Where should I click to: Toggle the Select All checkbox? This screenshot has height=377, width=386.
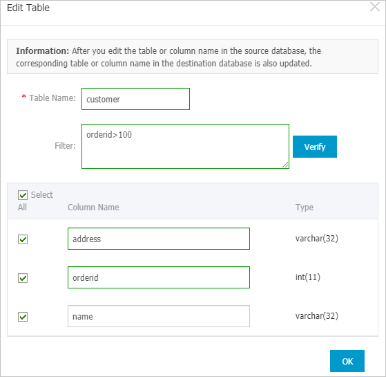coord(23,195)
